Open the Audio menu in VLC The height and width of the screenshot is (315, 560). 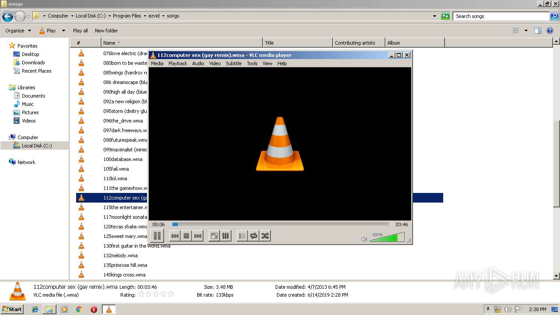pos(198,63)
